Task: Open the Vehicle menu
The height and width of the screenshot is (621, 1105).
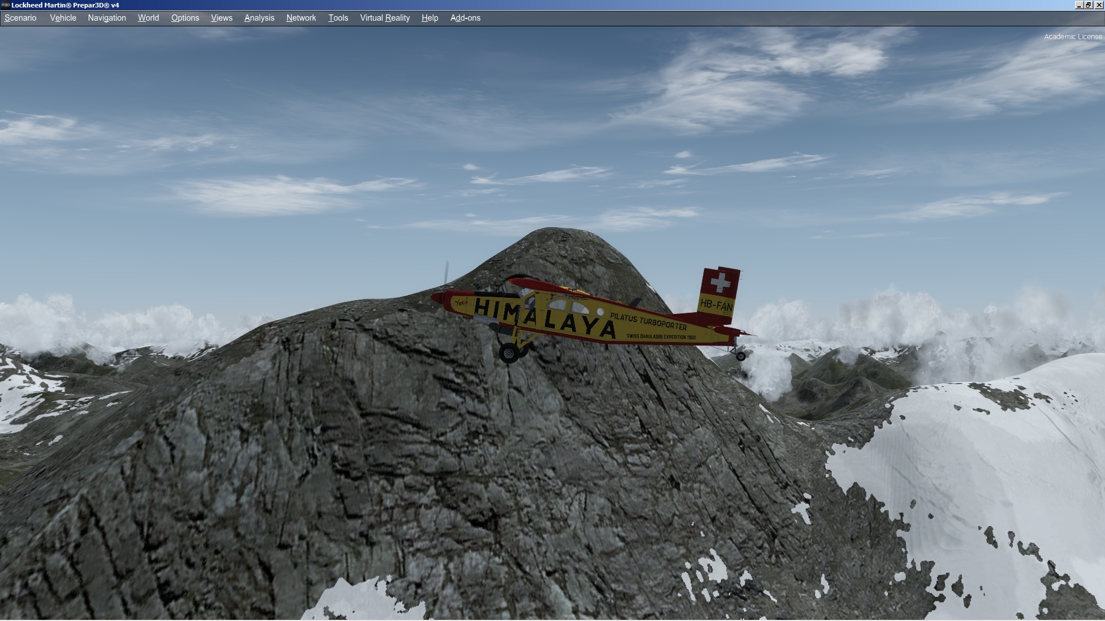Action: point(63,18)
